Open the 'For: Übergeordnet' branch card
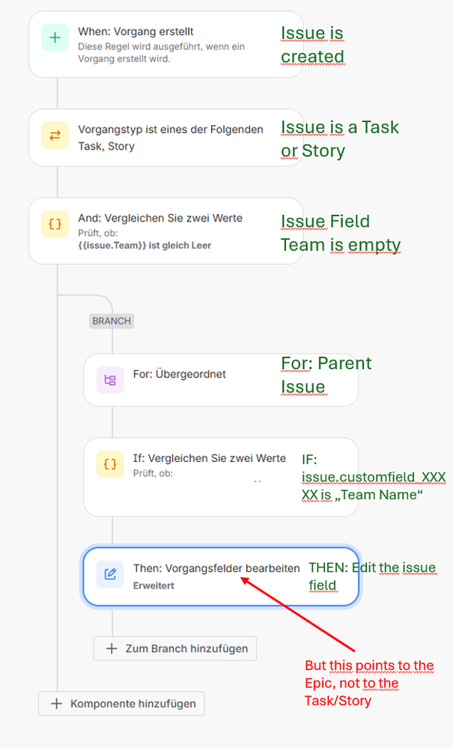This screenshot has width=453, height=748. click(x=221, y=380)
